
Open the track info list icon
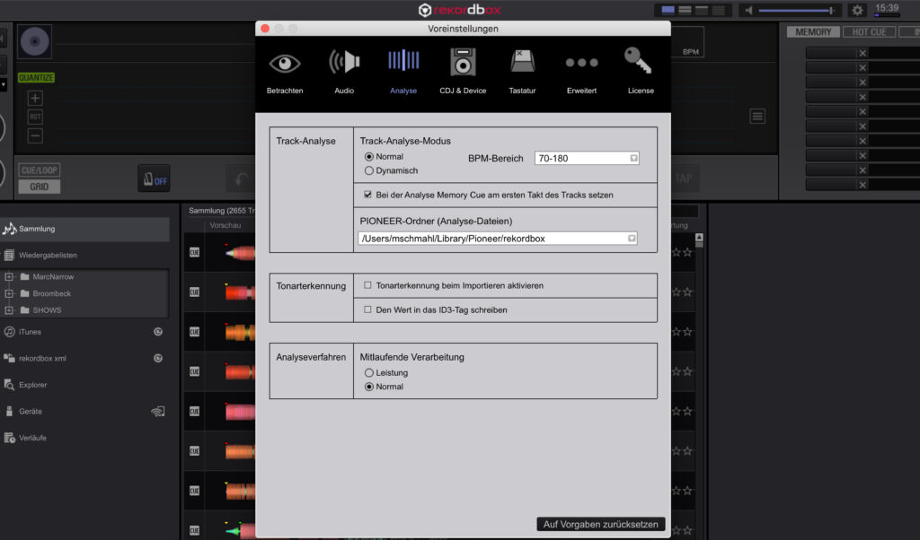[x=757, y=116]
